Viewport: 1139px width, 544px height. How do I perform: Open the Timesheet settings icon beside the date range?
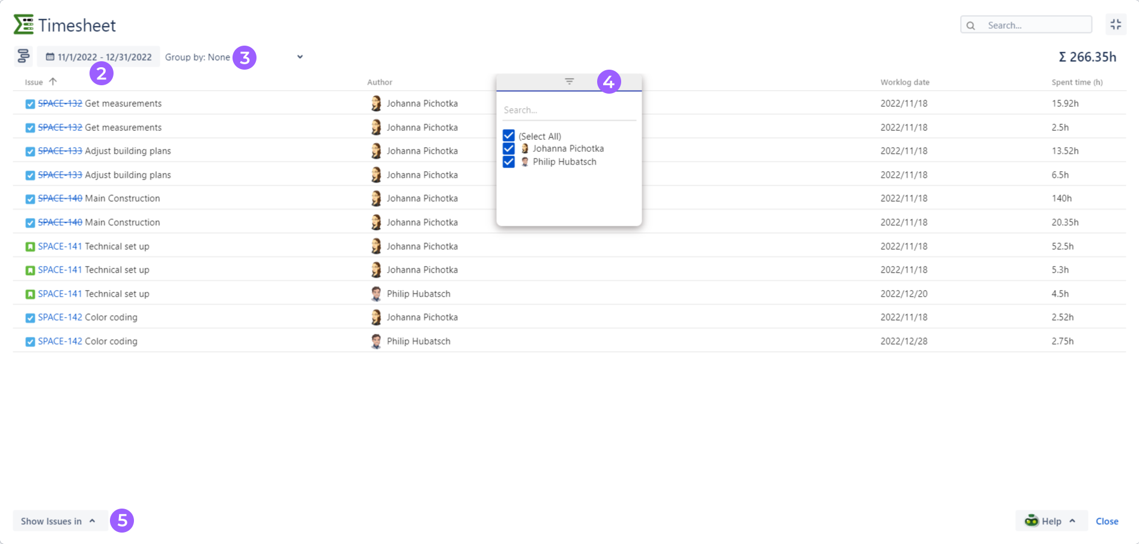(23, 56)
